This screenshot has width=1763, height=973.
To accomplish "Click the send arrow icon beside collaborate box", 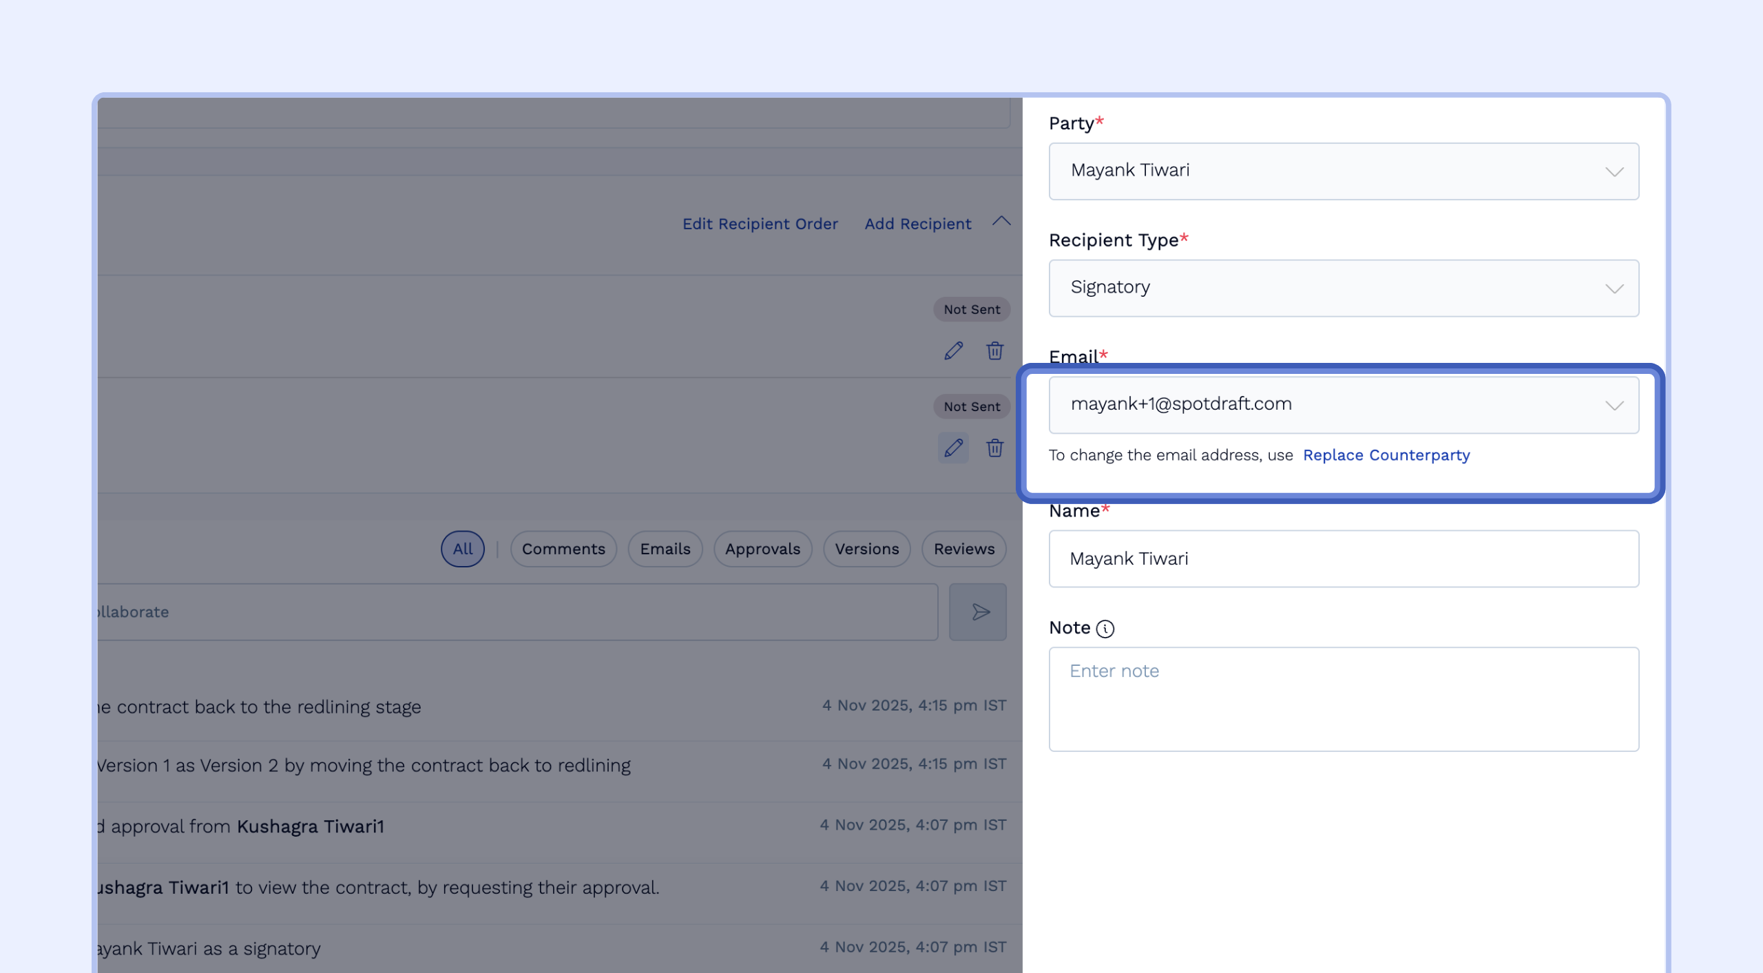I will tap(978, 611).
